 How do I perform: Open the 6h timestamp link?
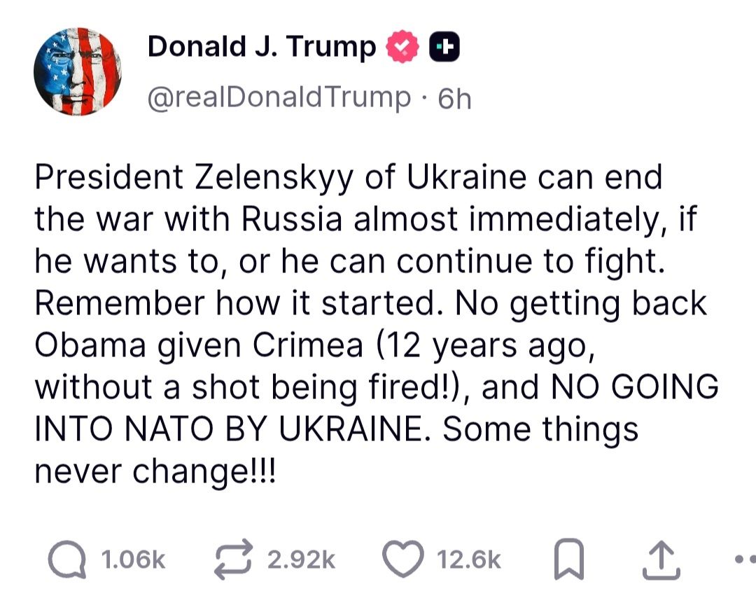[454, 99]
